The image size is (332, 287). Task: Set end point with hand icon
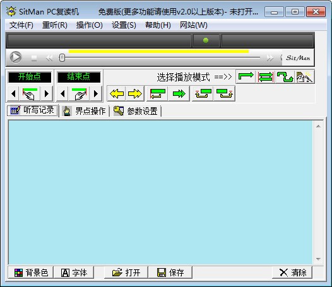tap(79, 93)
